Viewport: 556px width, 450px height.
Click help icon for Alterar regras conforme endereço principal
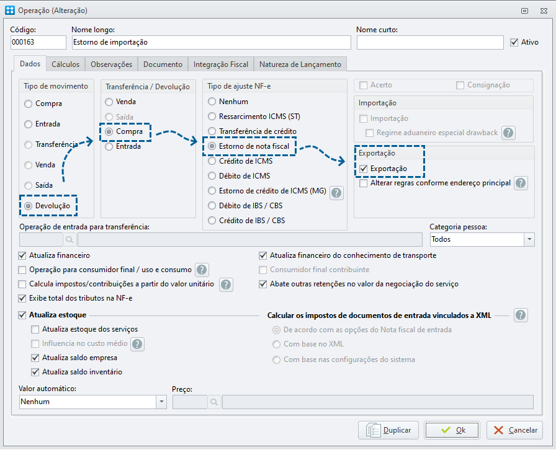[x=521, y=183]
